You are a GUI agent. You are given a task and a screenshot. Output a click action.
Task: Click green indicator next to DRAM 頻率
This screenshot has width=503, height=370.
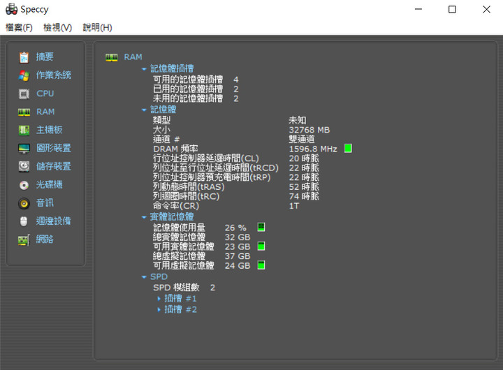348,149
